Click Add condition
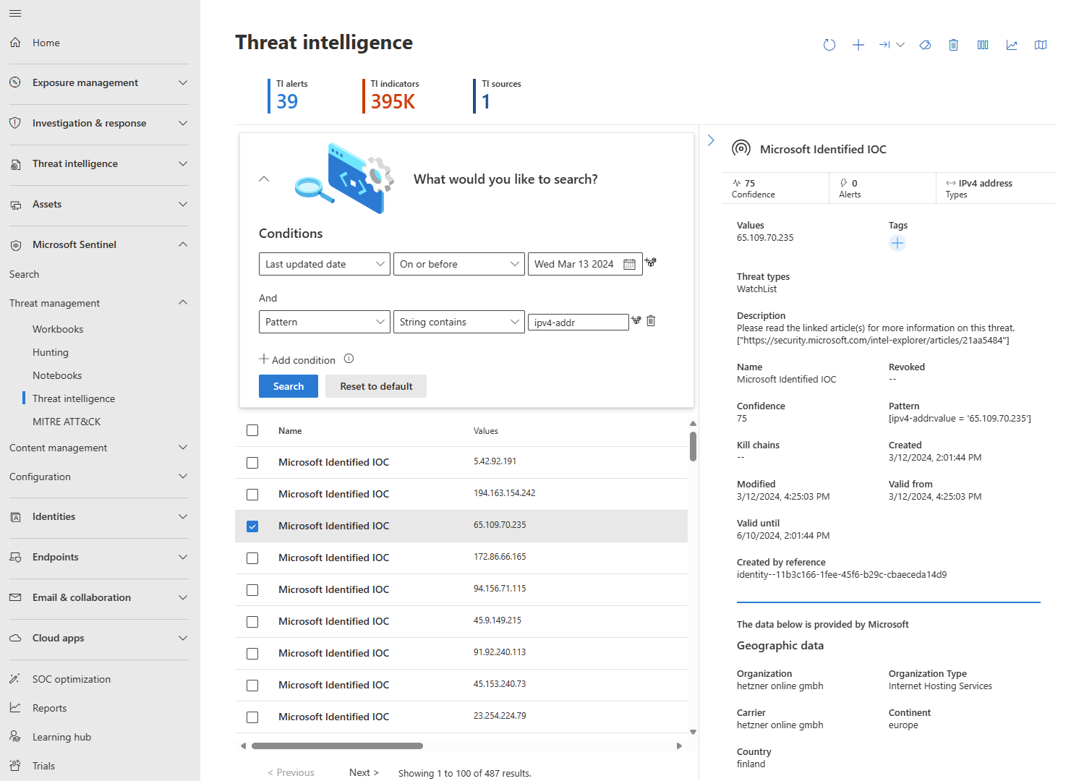Screen dimensions: 1084x781 point(297,359)
